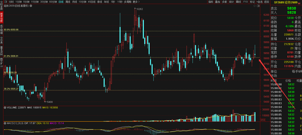The height and width of the screenshot is (135, 302).
Task: Expand 更多 more periods menu
Action: [137, 2]
